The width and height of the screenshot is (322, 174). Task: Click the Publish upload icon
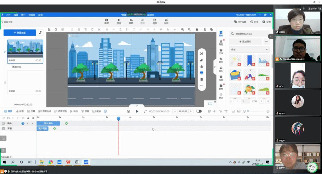(166, 20)
